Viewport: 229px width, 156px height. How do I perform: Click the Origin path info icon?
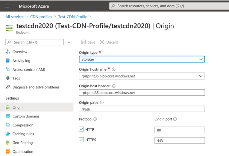tap(102, 103)
